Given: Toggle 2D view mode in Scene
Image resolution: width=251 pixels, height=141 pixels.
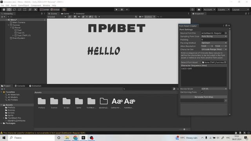Looking at the screenshot, I should click(69, 16).
